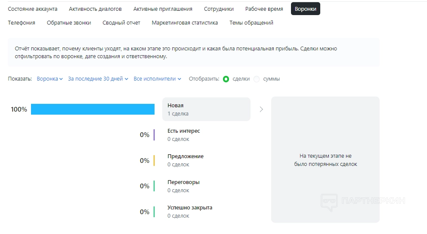Go to the Активные приглашения tab
The image size is (427, 234).
163,9
